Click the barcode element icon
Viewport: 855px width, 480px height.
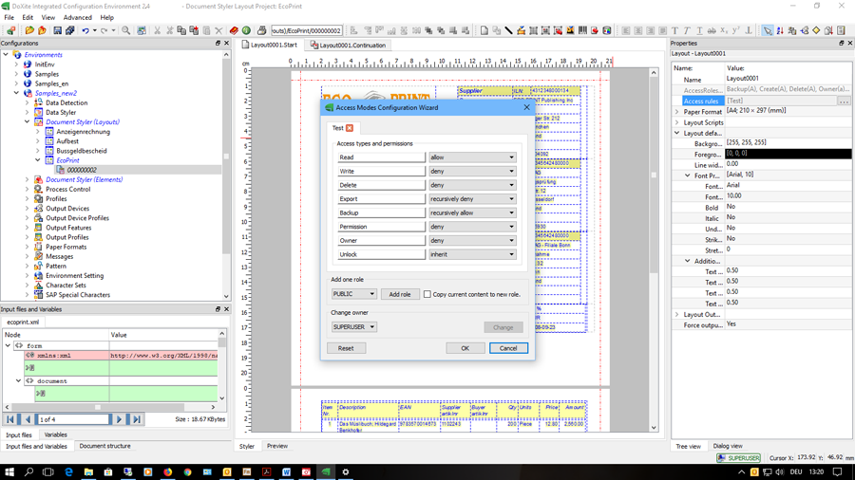(582, 30)
